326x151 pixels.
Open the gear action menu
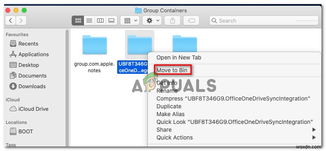[152, 21]
